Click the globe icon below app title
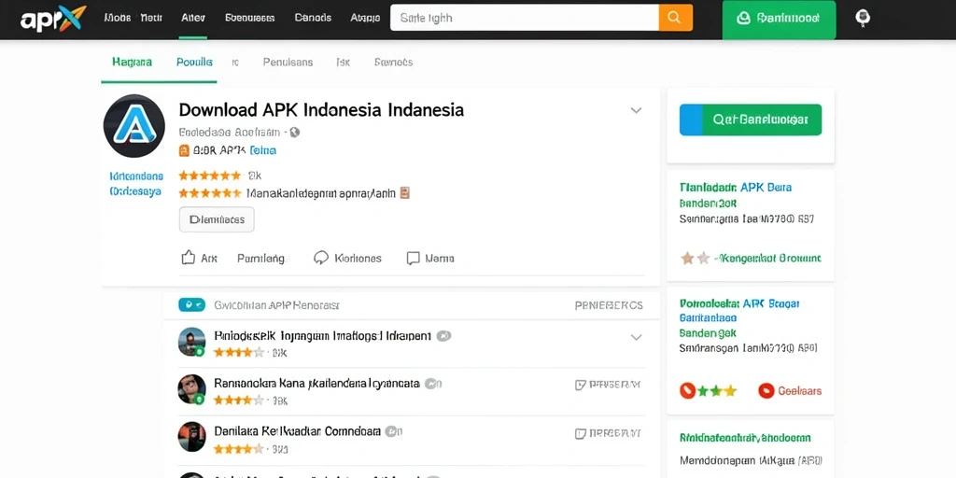This screenshot has width=956, height=478. point(294,132)
